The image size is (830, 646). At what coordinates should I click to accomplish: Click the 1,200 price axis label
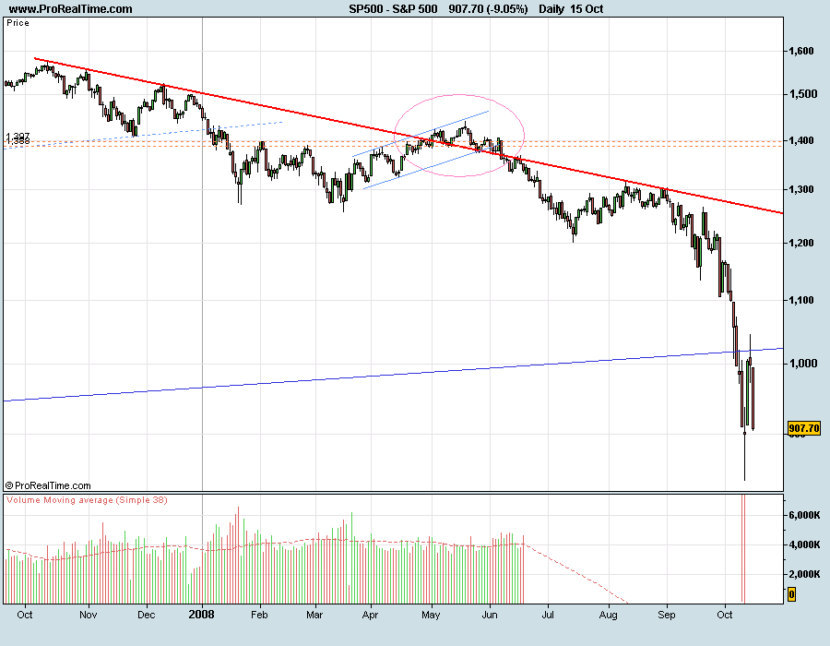(x=800, y=243)
